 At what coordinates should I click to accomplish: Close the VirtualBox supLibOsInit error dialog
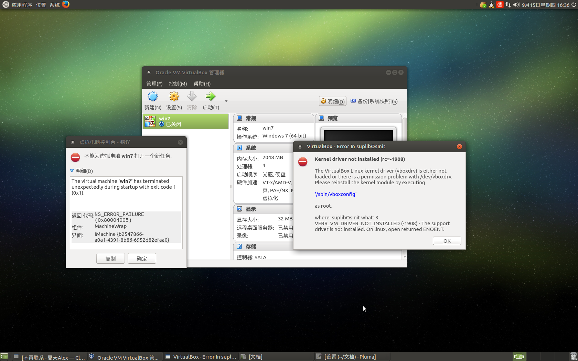pyautogui.click(x=459, y=146)
